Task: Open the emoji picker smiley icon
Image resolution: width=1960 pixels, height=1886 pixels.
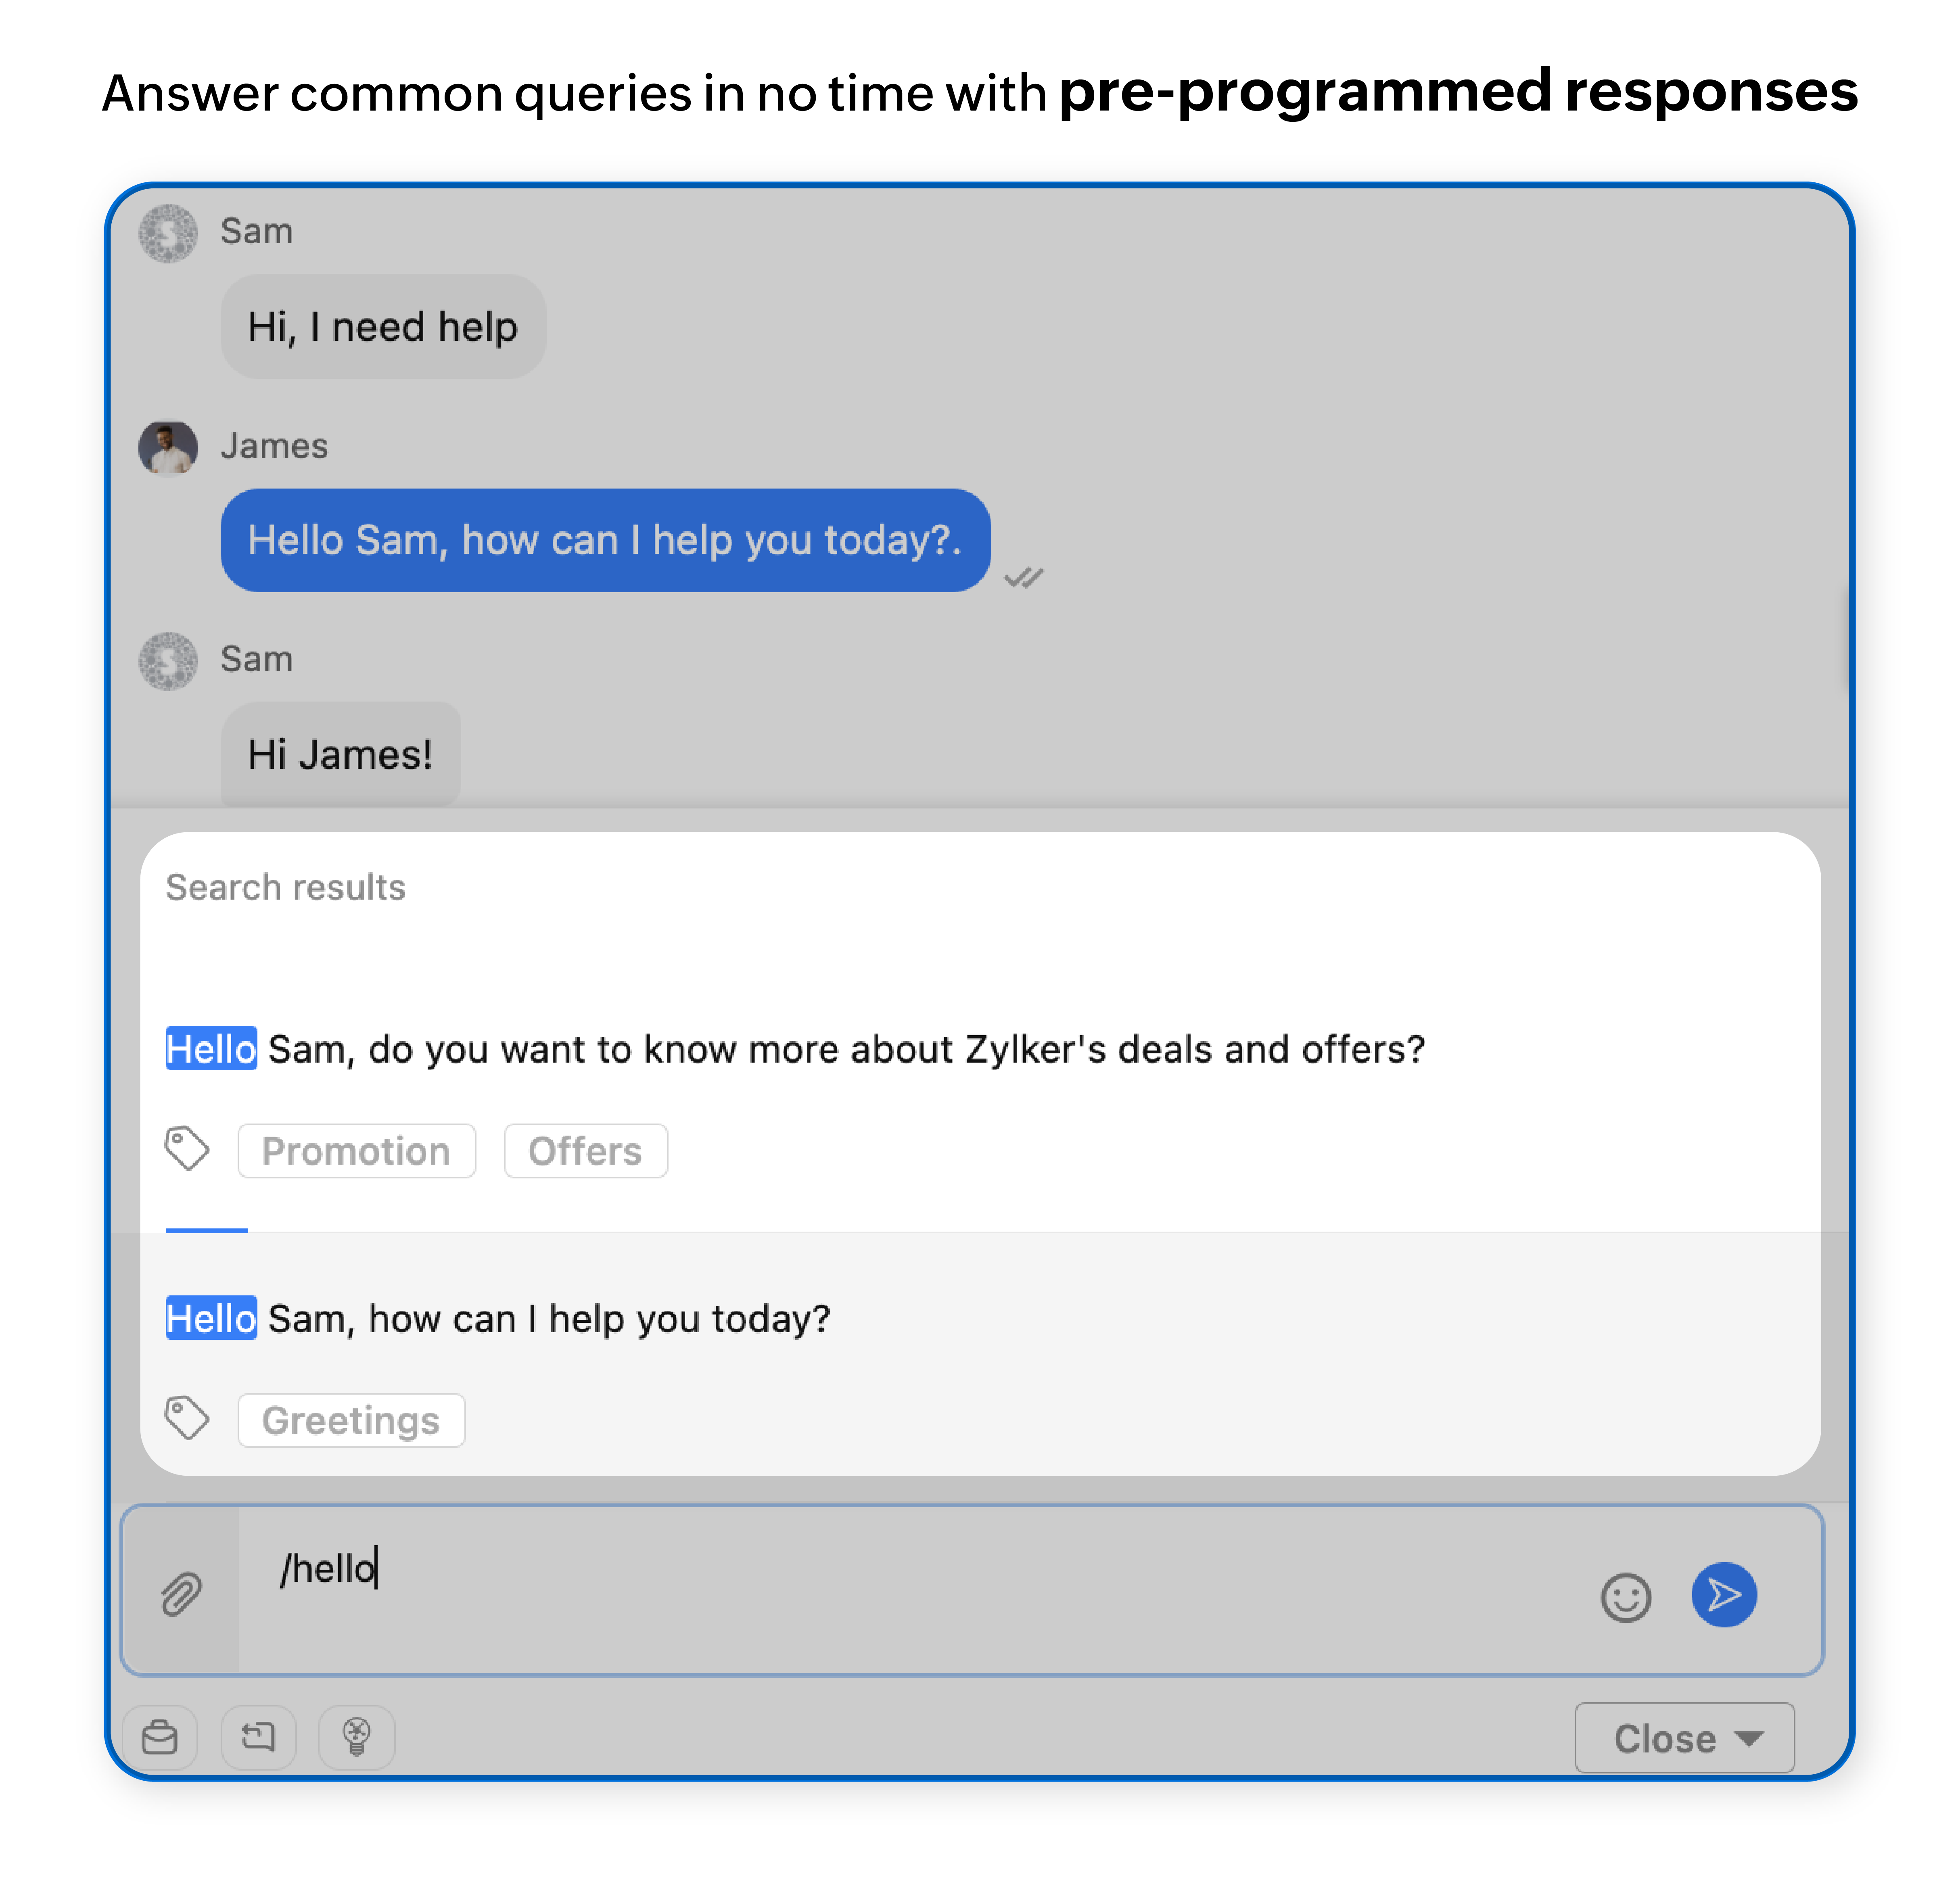Action: [1626, 1597]
